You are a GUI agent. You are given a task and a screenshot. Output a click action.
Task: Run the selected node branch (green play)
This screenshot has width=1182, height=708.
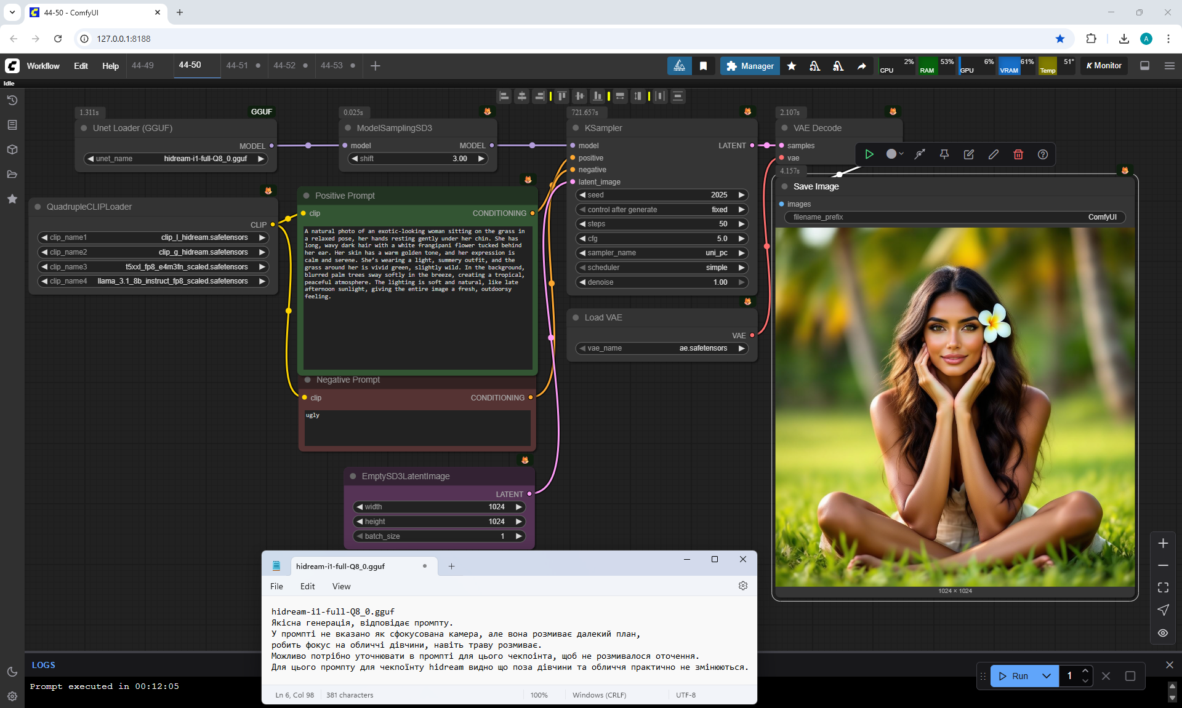click(869, 154)
